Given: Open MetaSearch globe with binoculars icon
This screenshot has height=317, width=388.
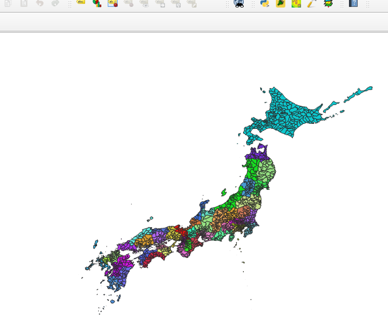Looking at the screenshot, I should pyautogui.click(x=239, y=3).
